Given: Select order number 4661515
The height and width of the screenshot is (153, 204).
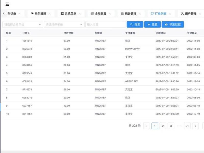Looking at the screenshot, I should pyautogui.click(x=27, y=41).
